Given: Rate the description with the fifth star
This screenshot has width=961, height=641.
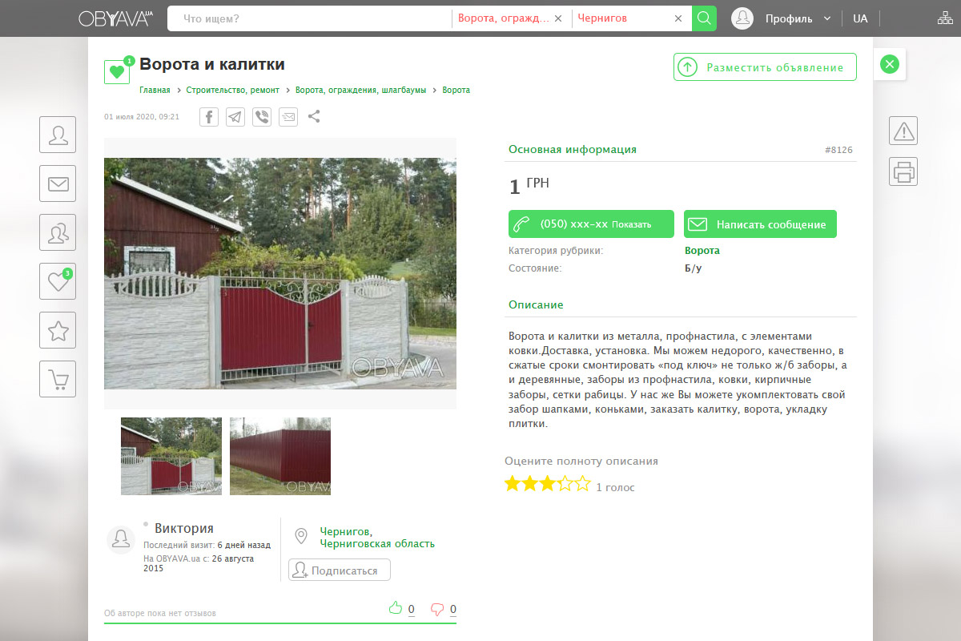Looking at the screenshot, I should click(x=583, y=483).
